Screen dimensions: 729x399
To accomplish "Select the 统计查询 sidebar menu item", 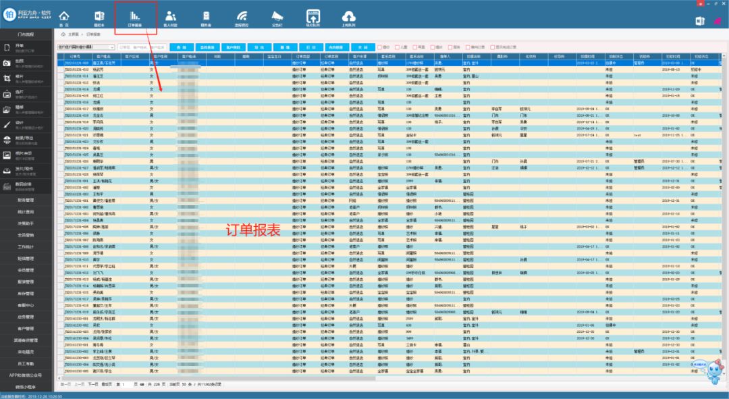I will [26, 211].
